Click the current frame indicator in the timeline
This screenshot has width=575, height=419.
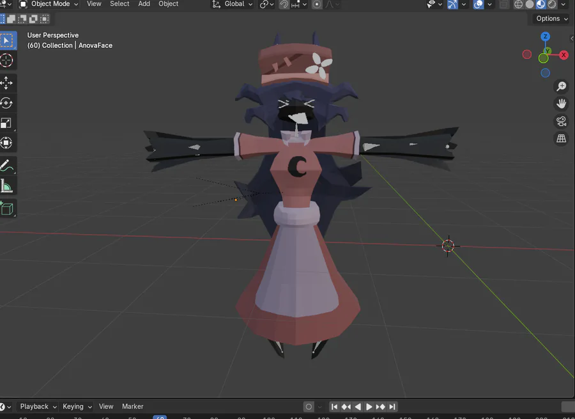coord(160,418)
